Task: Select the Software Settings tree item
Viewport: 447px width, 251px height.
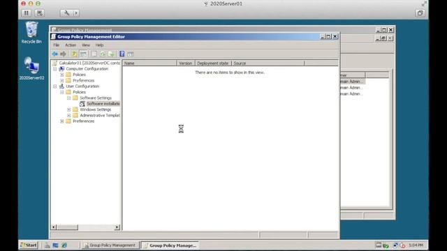Action: pos(96,98)
